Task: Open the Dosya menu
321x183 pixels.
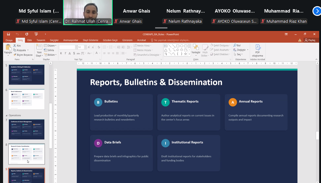Action: pyautogui.click(x=9, y=40)
